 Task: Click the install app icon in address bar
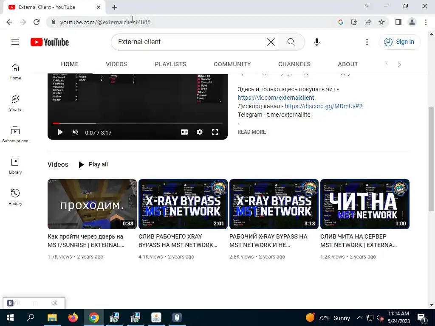[x=354, y=22]
